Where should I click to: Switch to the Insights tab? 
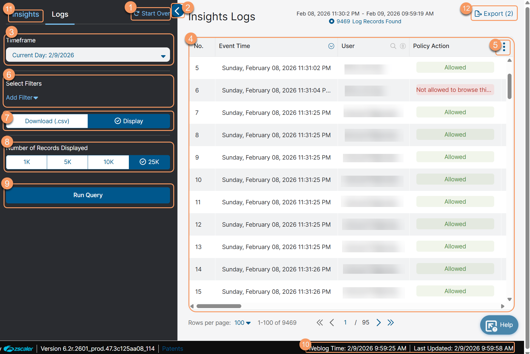coord(26,14)
